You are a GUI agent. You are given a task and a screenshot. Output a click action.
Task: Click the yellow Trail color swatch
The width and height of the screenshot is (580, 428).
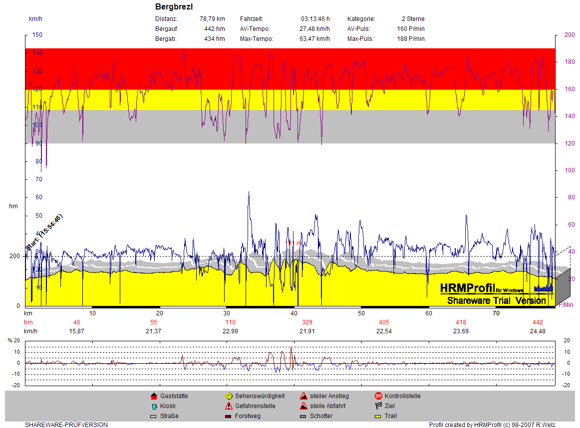pos(378,416)
